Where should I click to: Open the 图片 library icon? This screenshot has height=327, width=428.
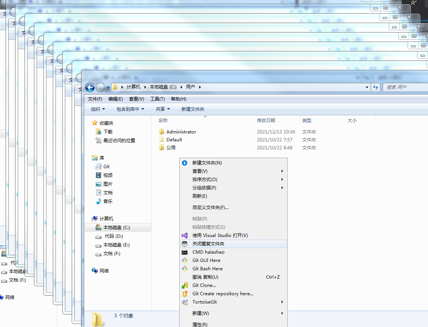click(98, 184)
